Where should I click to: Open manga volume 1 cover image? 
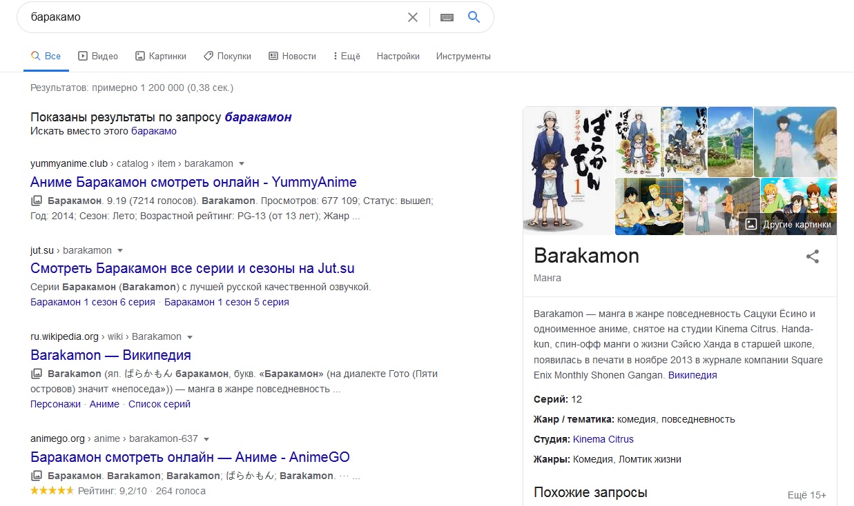(x=568, y=170)
